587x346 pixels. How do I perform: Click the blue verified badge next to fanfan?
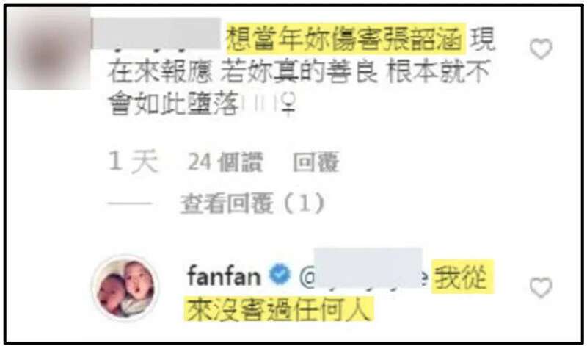[280, 274]
